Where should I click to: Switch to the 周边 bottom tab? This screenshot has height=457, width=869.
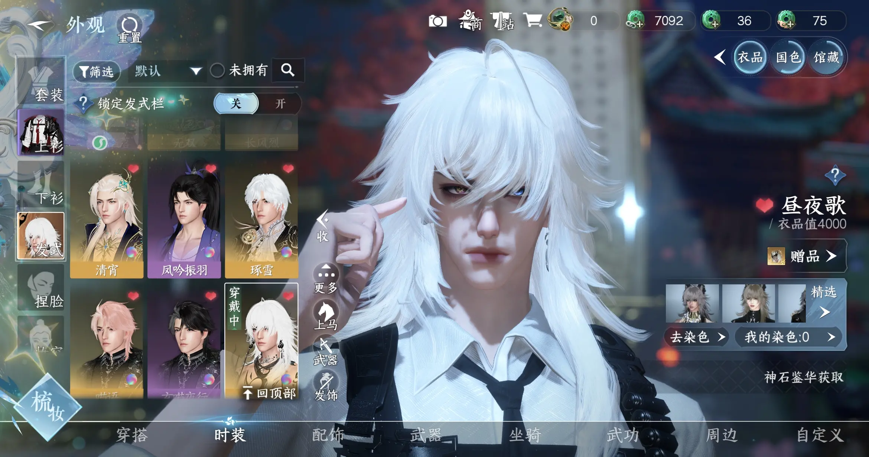[722, 435]
